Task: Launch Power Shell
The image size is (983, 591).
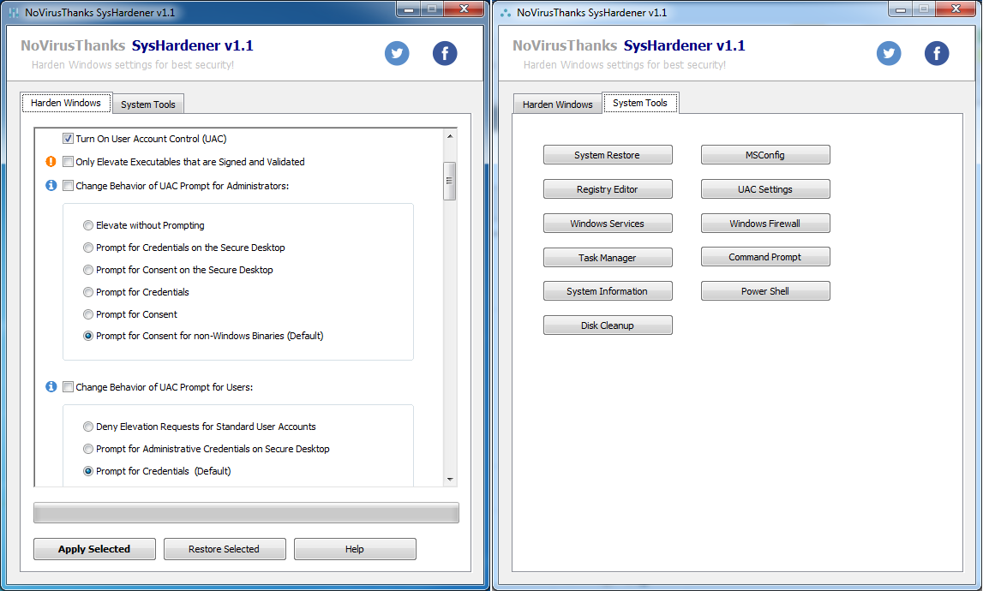Action: tap(764, 291)
